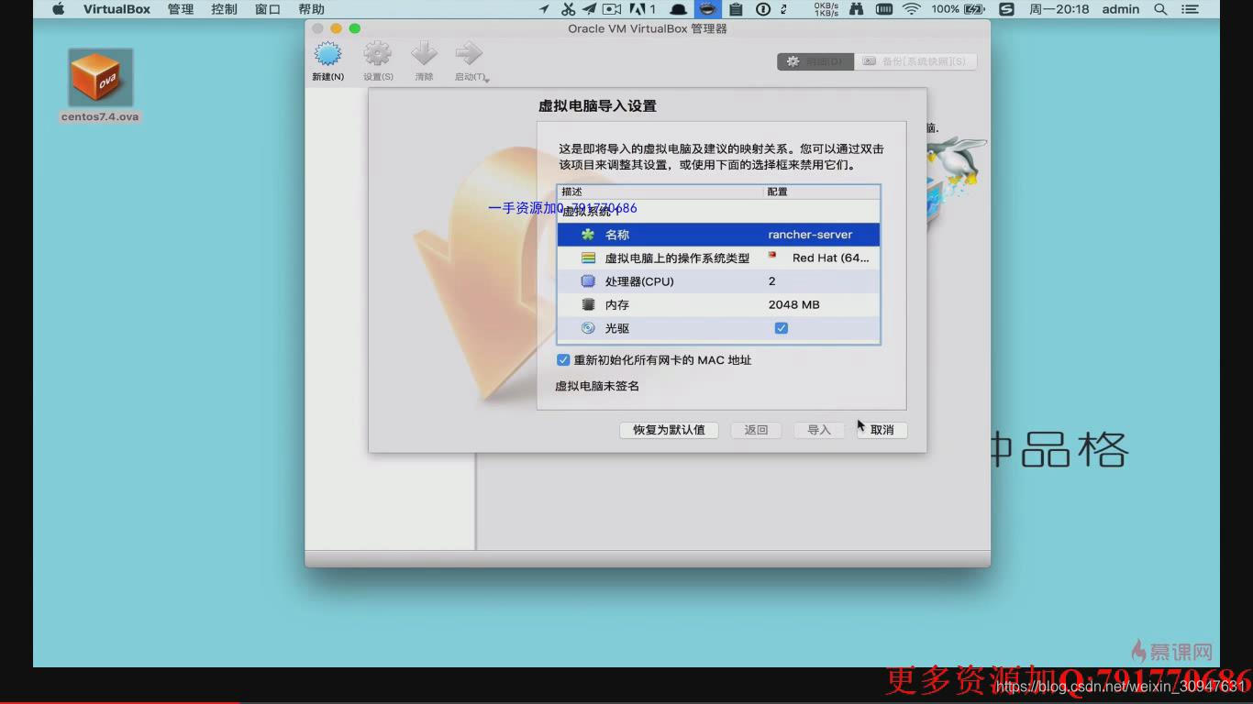Click the scissors menu bar icon
This screenshot has height=704, width=1253.
pyautogui.click(x=568, y=9)
